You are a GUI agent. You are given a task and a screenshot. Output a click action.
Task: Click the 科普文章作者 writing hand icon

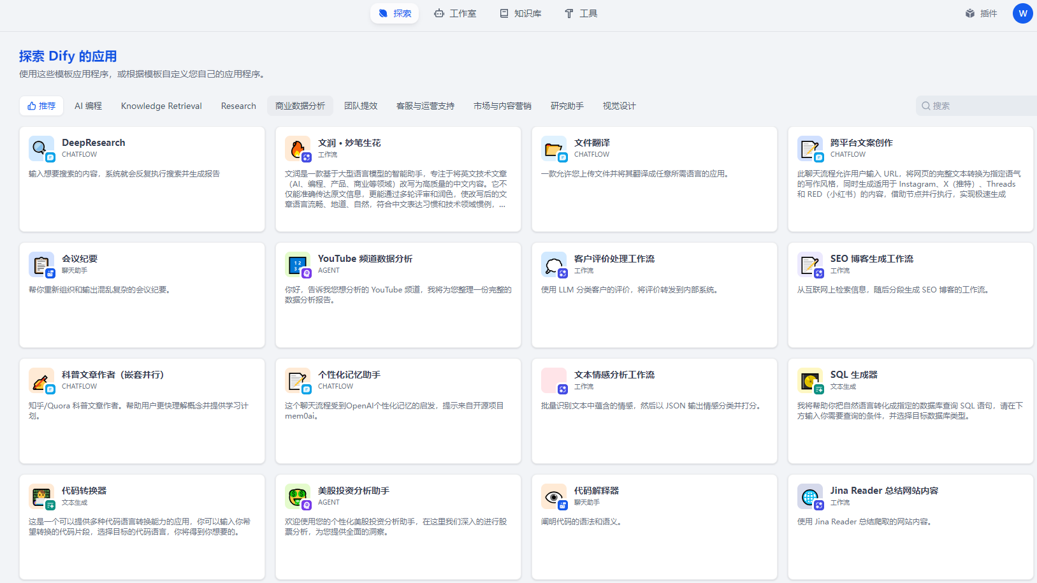click(x=41, y=380)
